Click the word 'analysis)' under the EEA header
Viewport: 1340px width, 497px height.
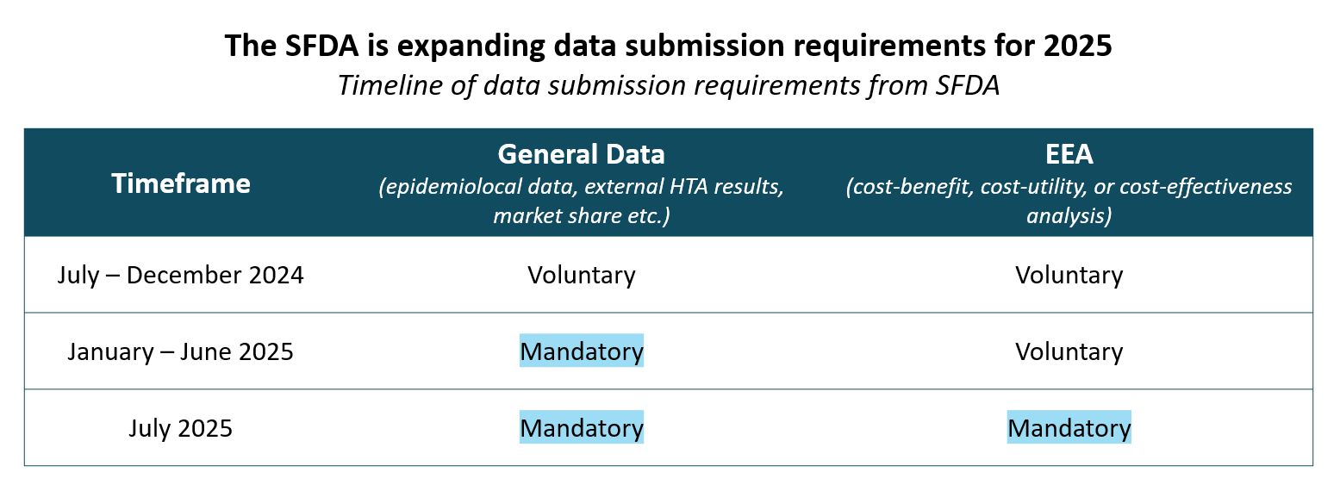[x=1069, y=215]
